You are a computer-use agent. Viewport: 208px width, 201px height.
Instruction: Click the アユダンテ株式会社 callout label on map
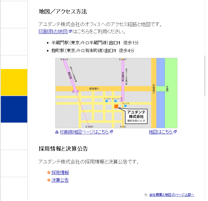[x=136, y=116]
